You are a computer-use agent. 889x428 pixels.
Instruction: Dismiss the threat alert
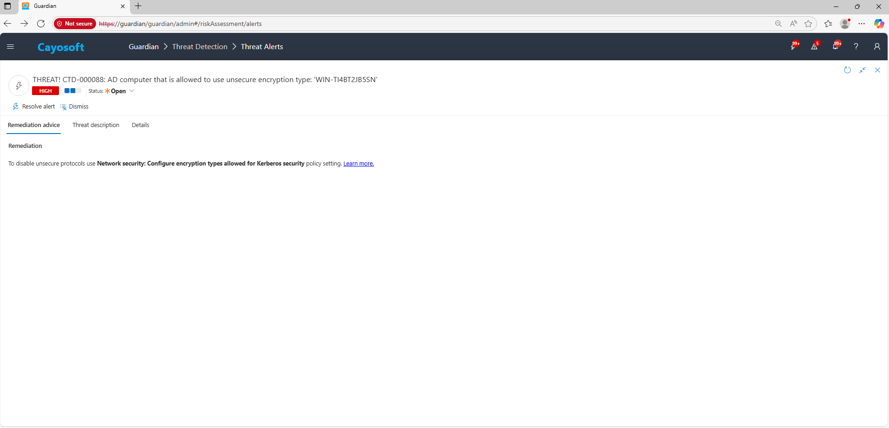(x=74, y=107)
